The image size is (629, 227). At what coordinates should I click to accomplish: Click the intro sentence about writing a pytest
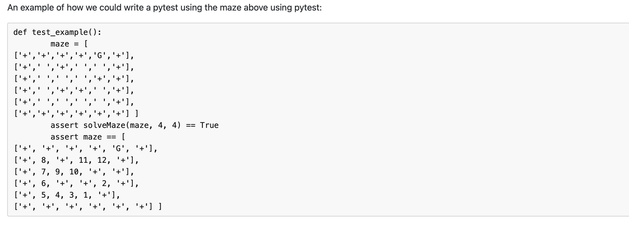pos(165,7)
